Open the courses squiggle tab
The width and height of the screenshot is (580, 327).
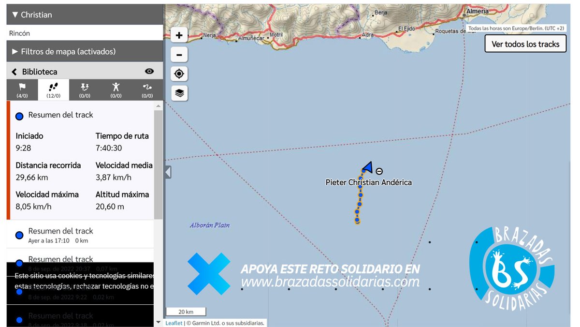pos(147,90)
